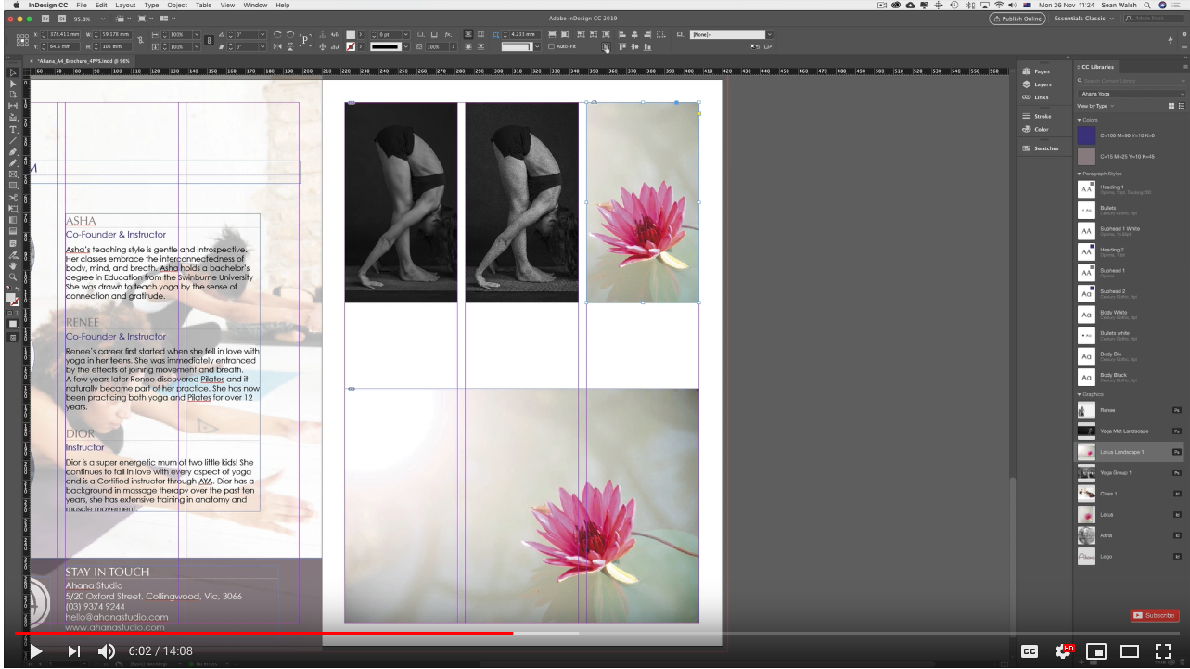This screenshot has width=1190, height=669.
Task: Click the Subscribe button
Action: (x=1155, y=615)
